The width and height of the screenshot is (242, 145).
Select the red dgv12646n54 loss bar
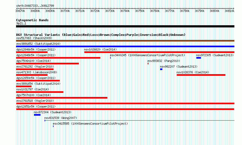(32, 52)
